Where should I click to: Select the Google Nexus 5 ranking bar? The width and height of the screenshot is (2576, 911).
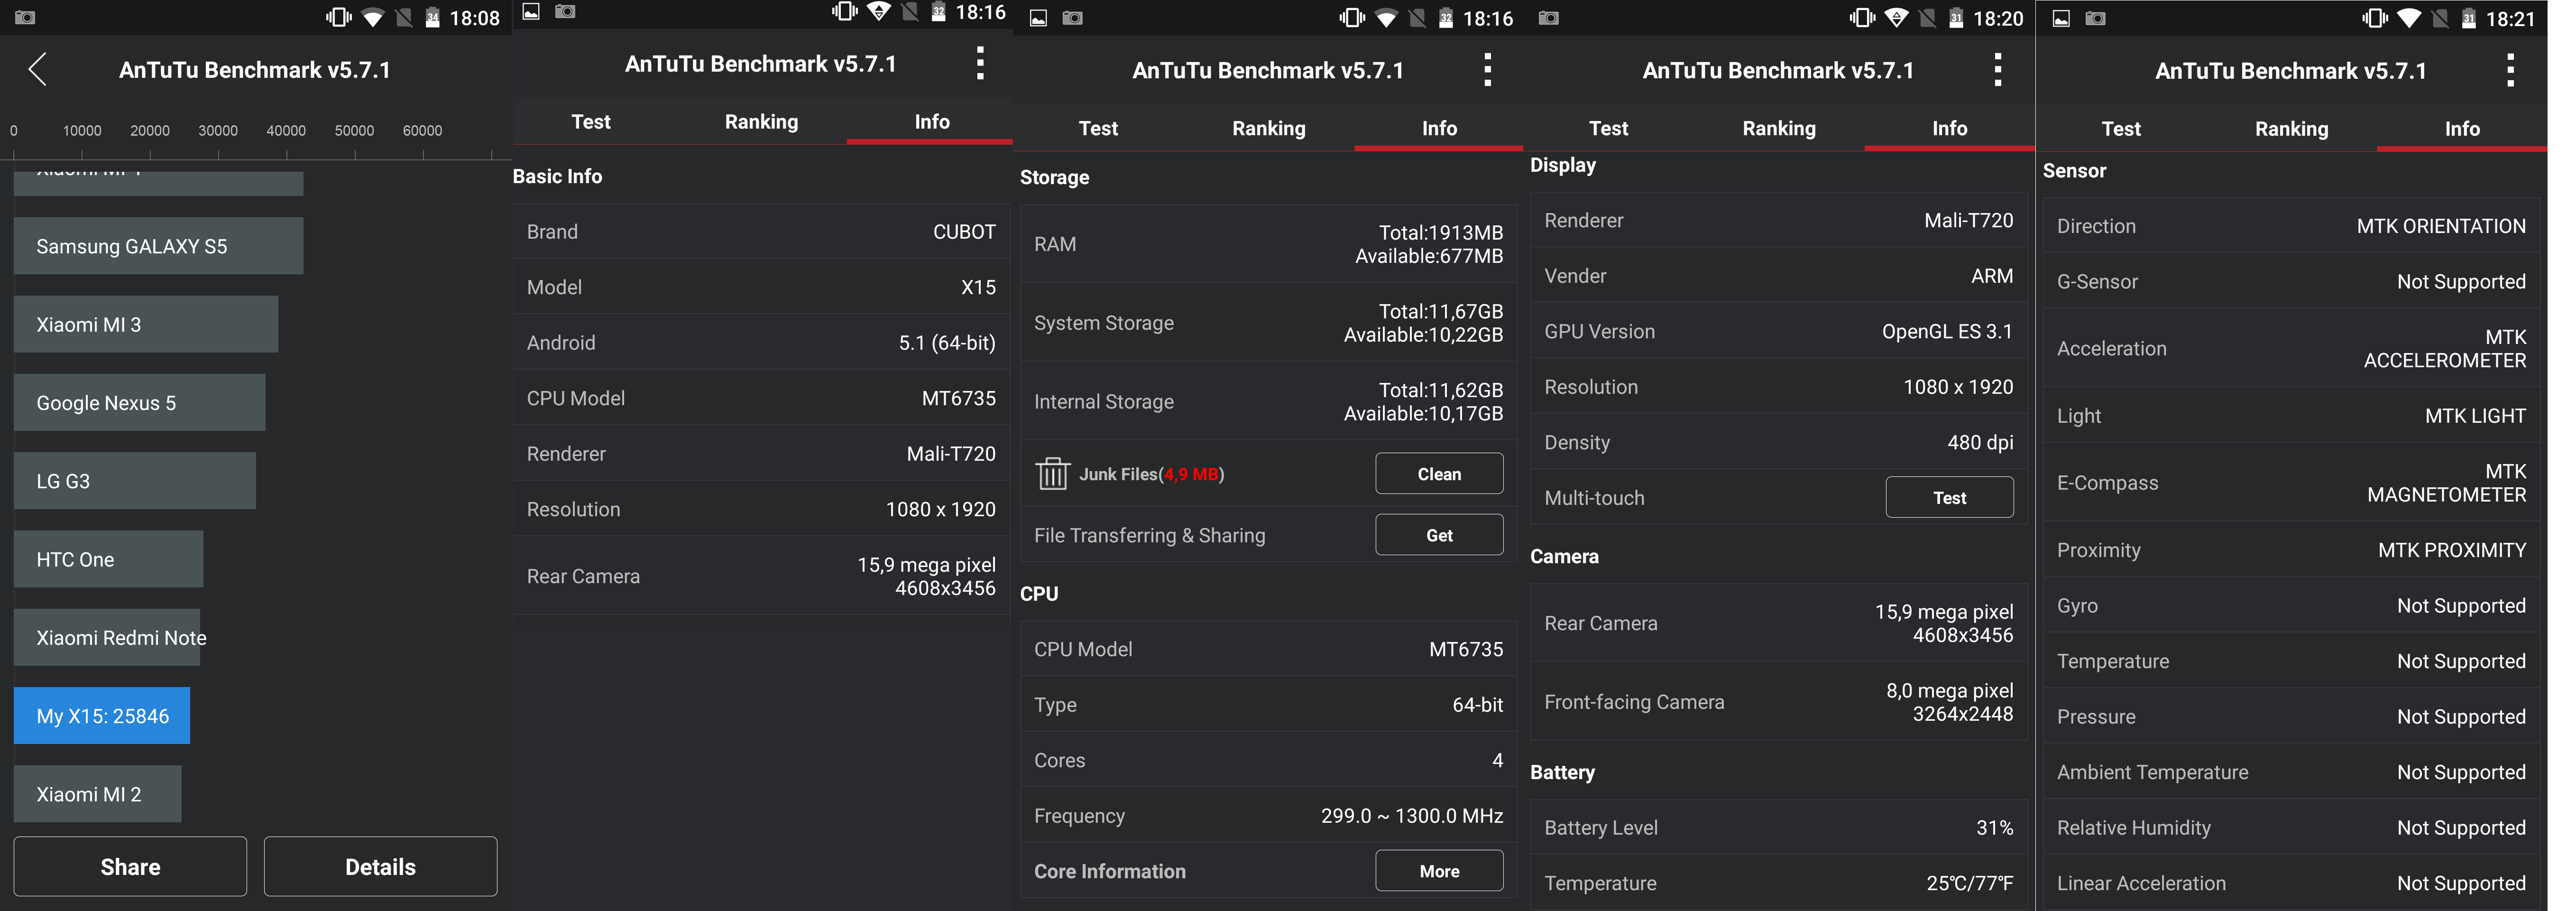point(139,403)
